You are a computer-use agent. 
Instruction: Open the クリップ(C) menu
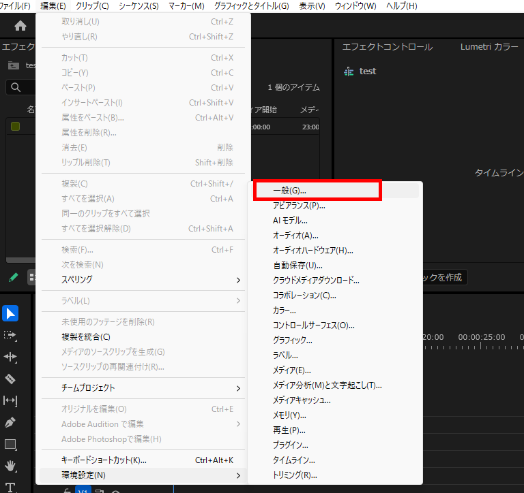click(92, 6)
